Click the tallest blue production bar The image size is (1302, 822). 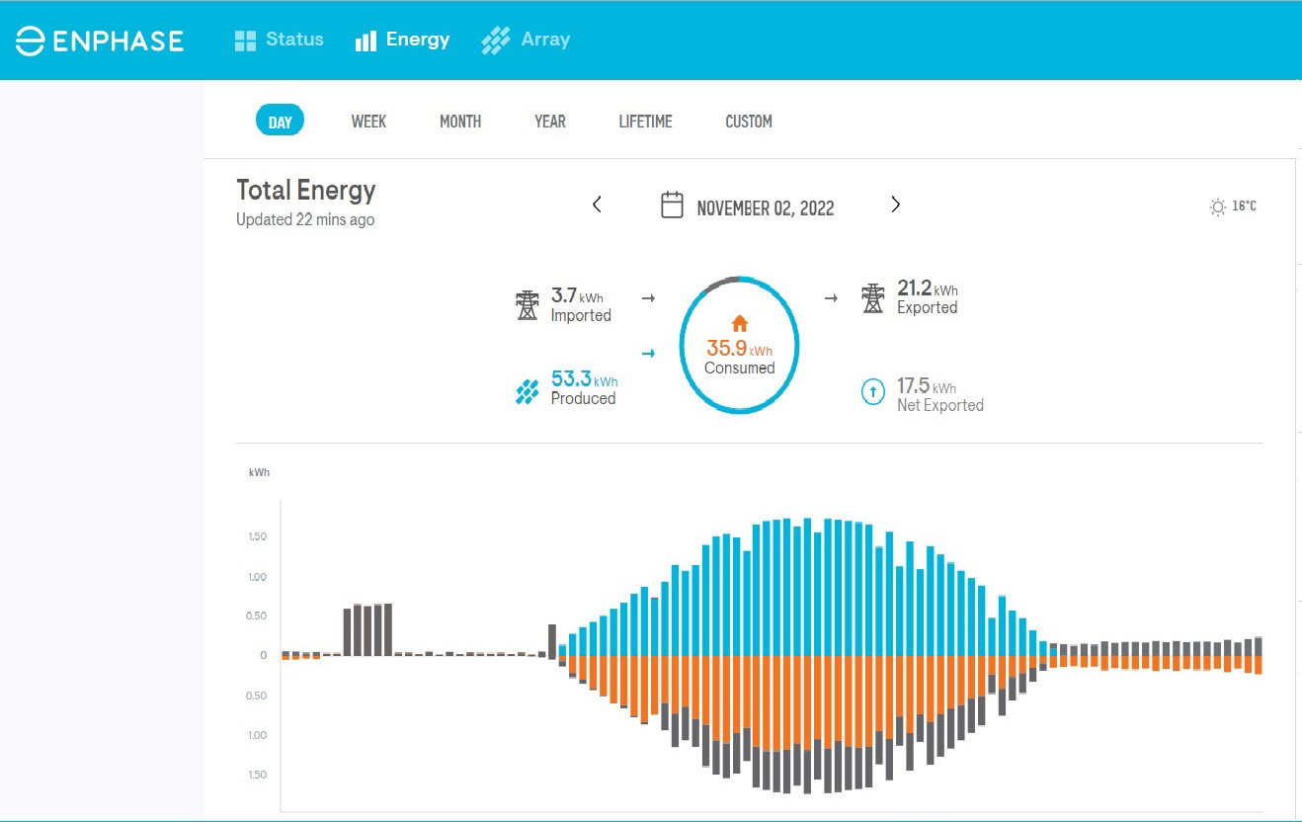coord(807,587)
